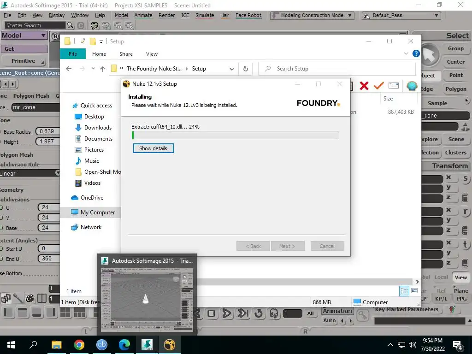This screenshot has height=354, width=472.
Task: Toggle the End U animation marker
Action: (1, 259)
